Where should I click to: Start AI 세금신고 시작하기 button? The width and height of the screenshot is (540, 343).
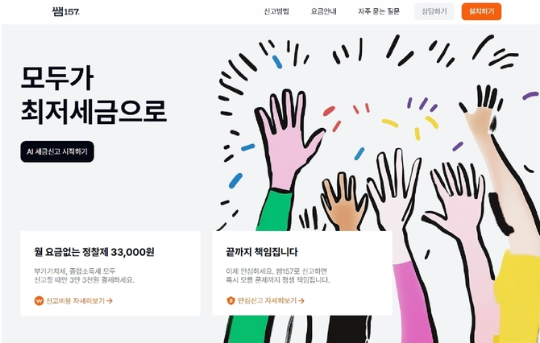57,151
